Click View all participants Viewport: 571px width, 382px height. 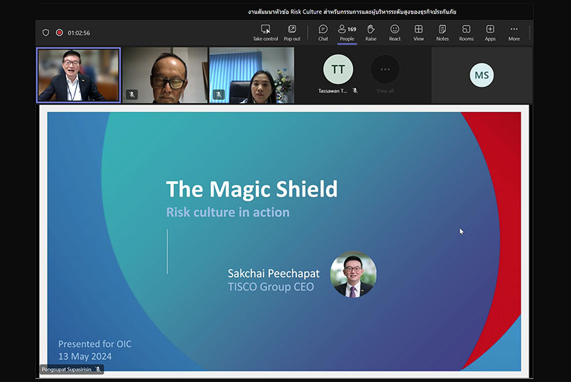[385, 73]
